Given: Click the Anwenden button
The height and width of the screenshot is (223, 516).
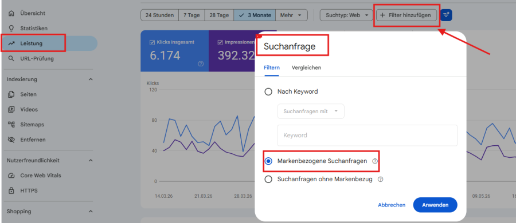Looking at the screenshot, I should (x=435, y=205).
